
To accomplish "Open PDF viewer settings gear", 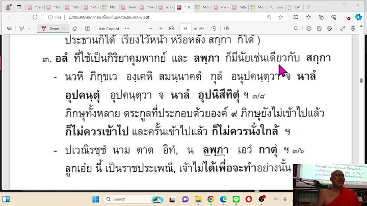I will tap(353, 29).
